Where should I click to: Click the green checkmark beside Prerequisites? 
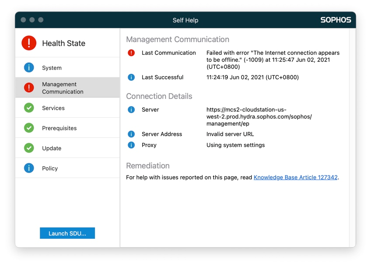[x=28, y=128]
